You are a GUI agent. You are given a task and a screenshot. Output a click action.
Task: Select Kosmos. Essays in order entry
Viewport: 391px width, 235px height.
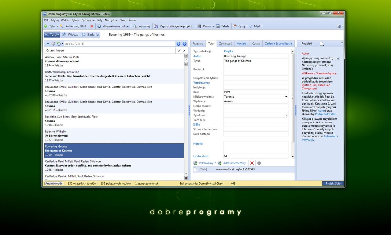(x=114, y=166)
